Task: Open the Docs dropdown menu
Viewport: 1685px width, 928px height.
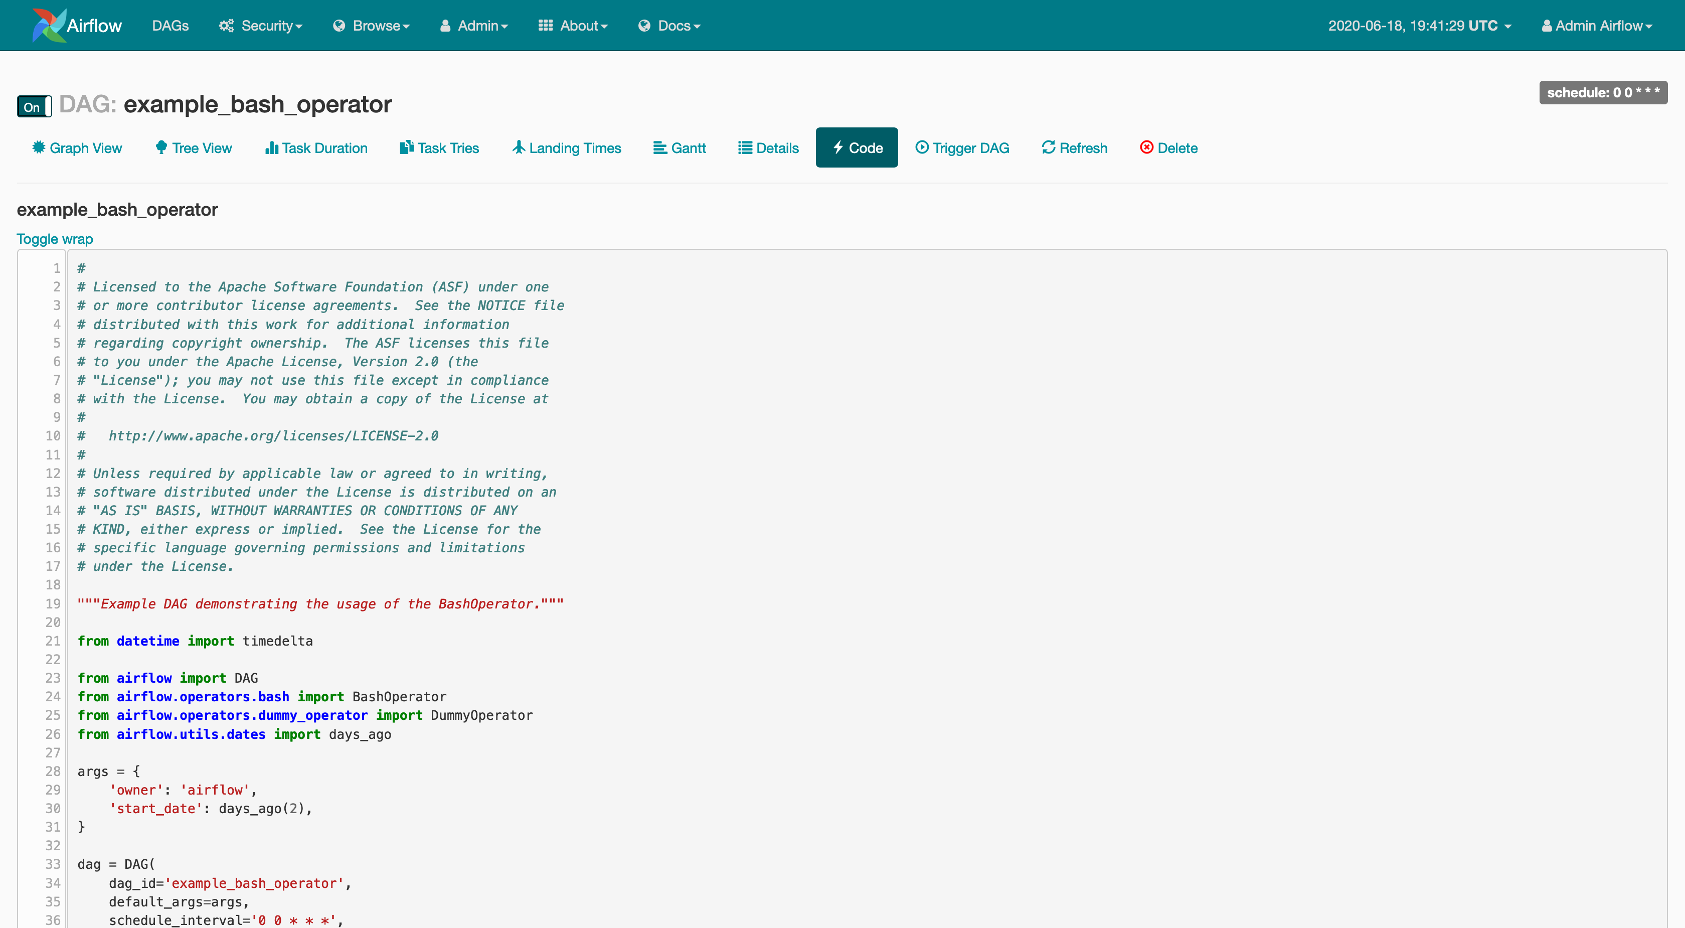Action: pos(675,25)
